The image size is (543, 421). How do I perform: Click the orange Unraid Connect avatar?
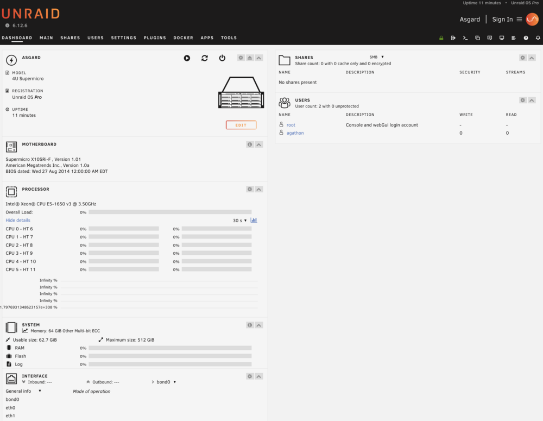coord(532,20)
